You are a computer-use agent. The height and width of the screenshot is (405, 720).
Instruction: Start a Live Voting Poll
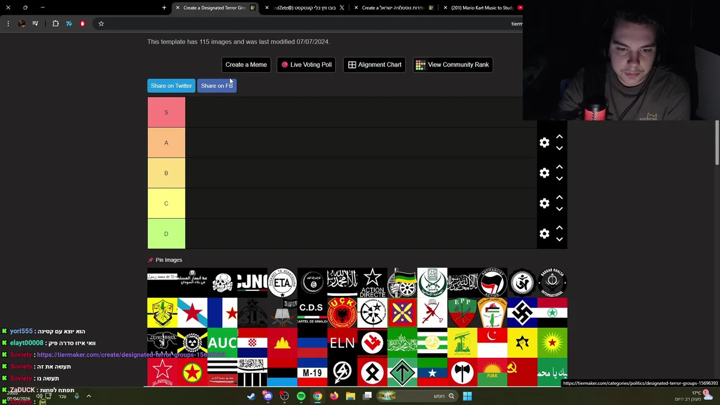tap(306, 65)
